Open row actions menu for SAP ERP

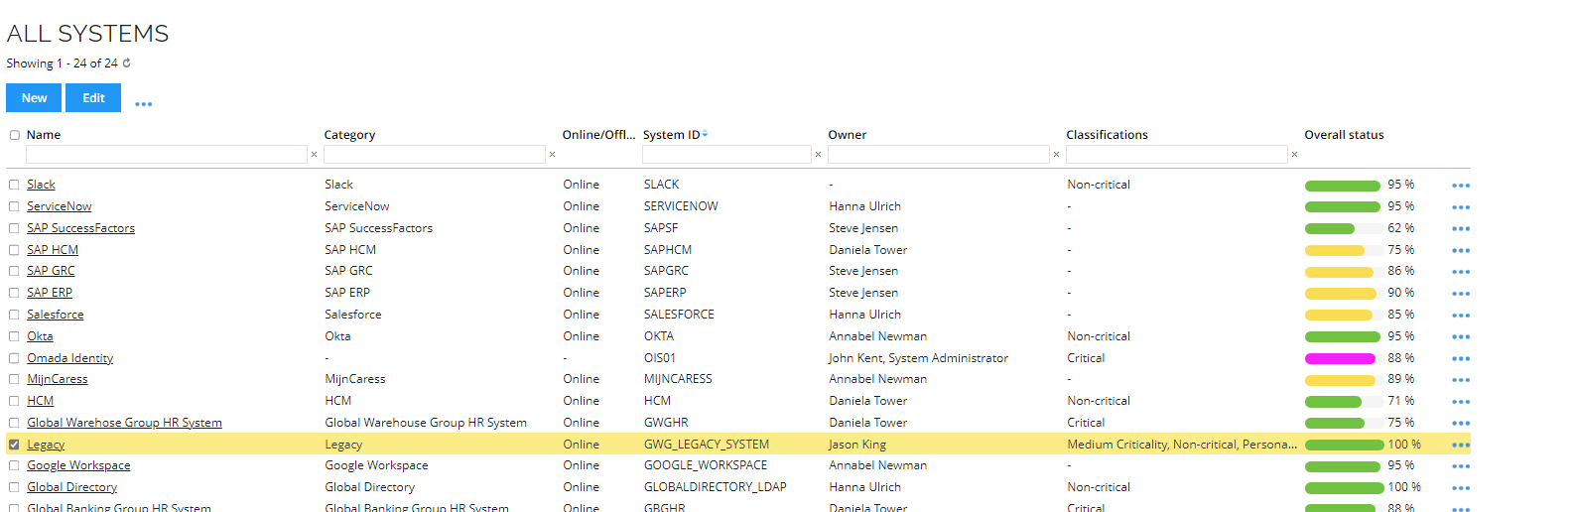1461,294
